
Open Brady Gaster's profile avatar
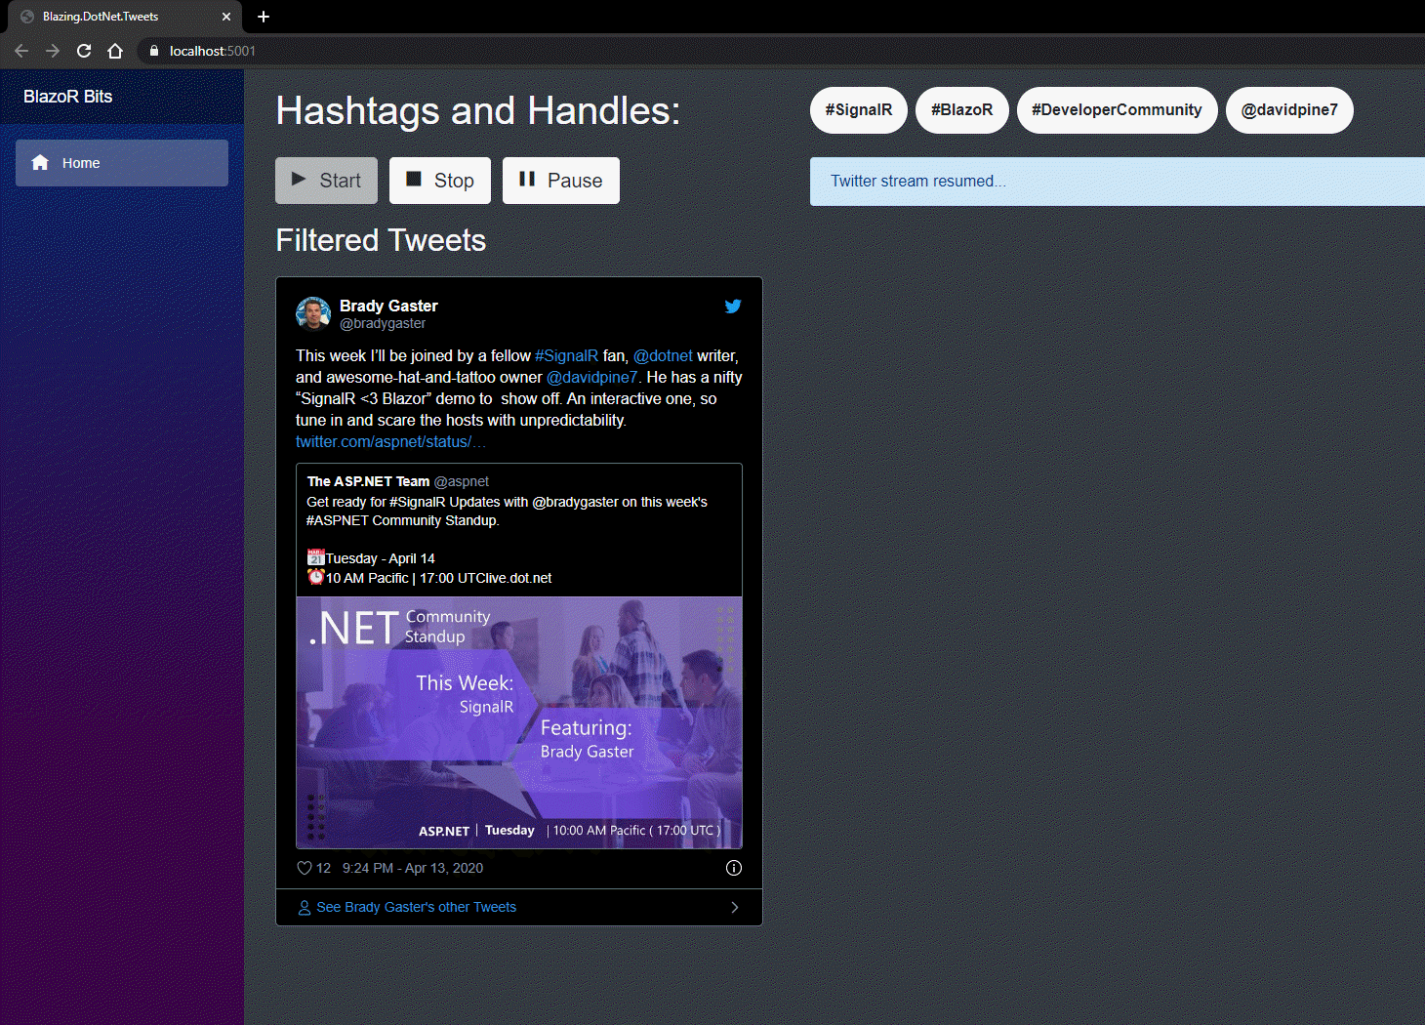point(313,314)
